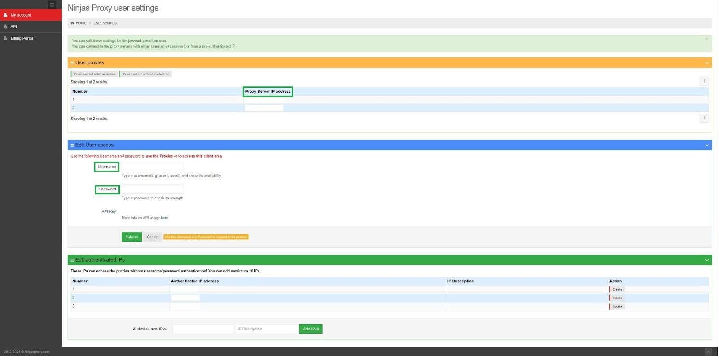718x356 pixels.
Task: Open the Billing Portal sidebar item
Action: click(x=31, y=38)
